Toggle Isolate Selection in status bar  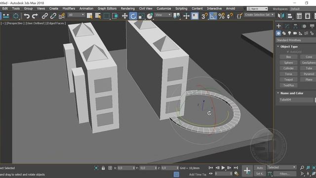[x=96, y=168]
